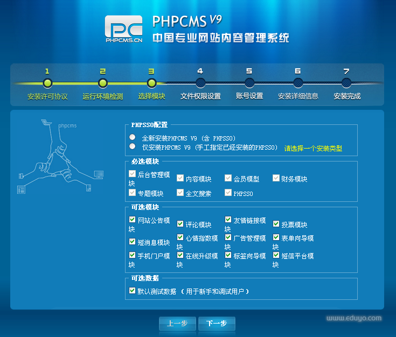Uncheck 评论模块 checkbox
396x337 pixels.
point(180,223)
